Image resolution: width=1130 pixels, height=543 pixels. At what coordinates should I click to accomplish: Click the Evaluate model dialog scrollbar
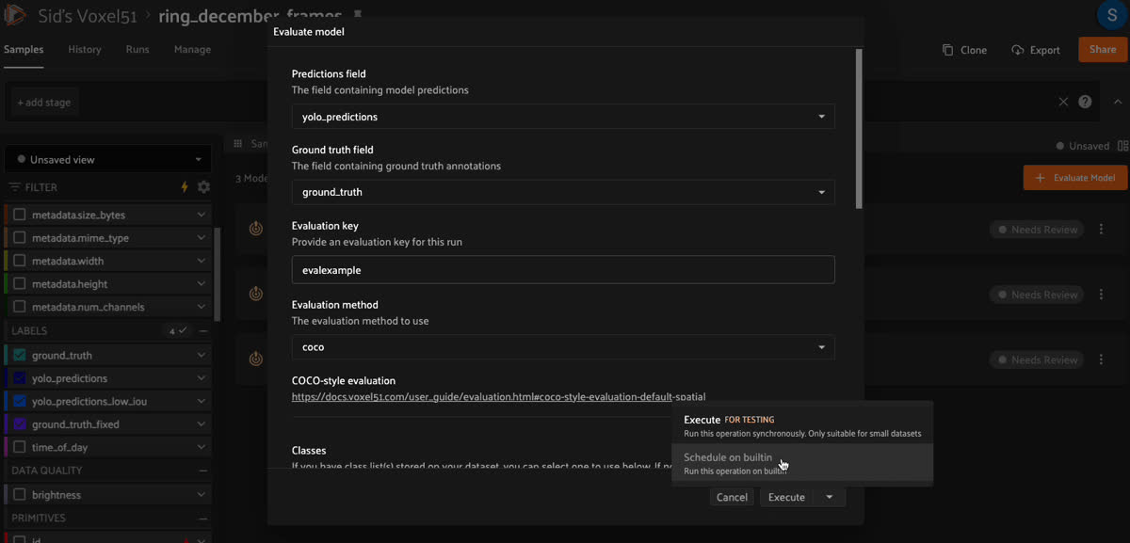pyautogui.click(x=858, y=128)
